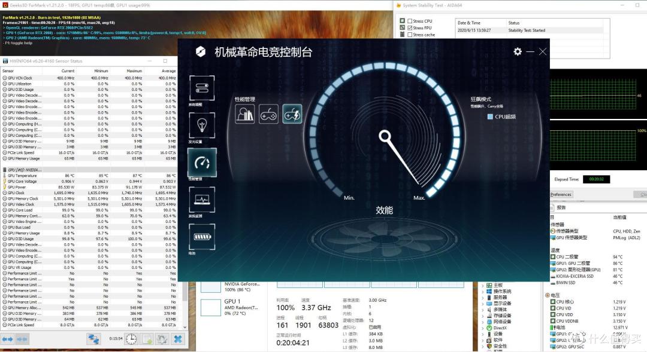Click the control center hexagon logo
Screen dimensions: 647x352
201,51
